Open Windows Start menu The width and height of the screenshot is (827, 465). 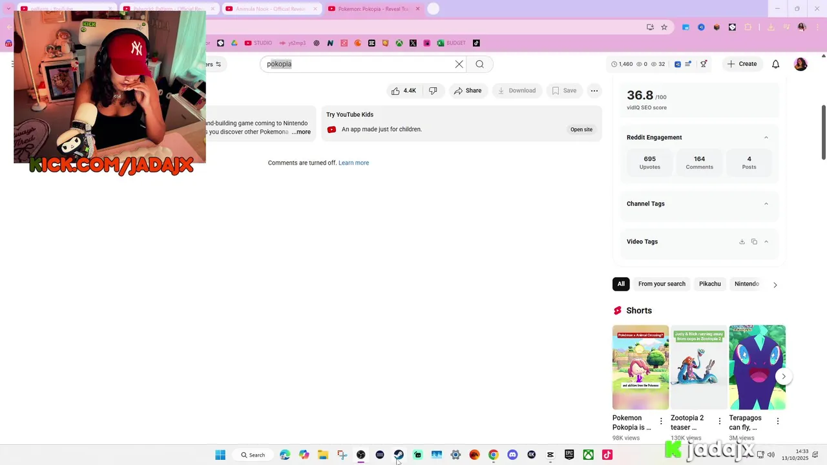click(220, 455)
